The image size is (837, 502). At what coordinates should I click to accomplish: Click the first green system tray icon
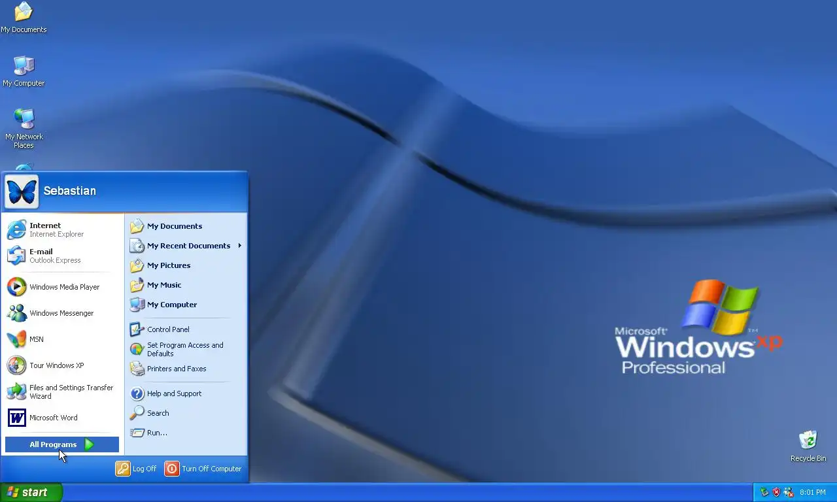point(764,492)
